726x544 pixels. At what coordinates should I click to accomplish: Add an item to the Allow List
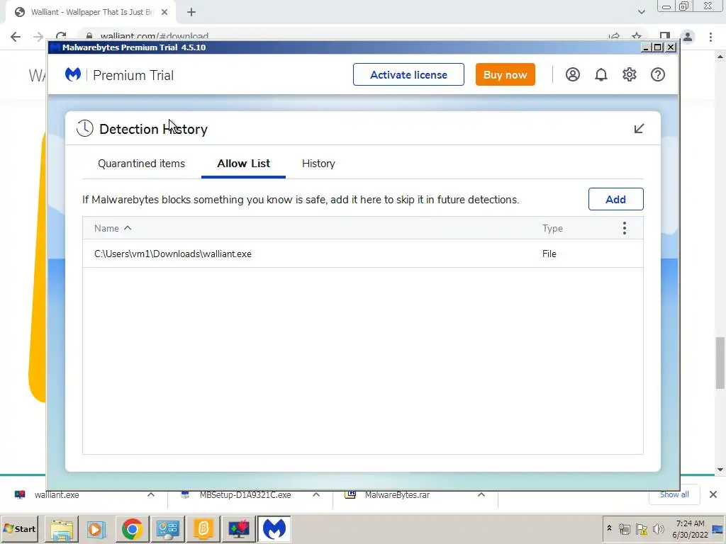click(616, 199)
